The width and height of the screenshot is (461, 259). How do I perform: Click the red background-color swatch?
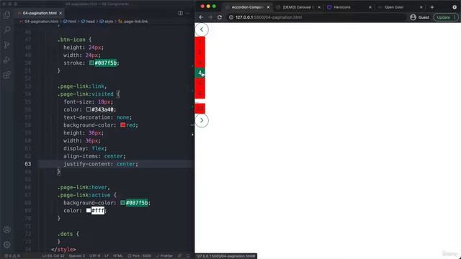(x=123, y=124)
